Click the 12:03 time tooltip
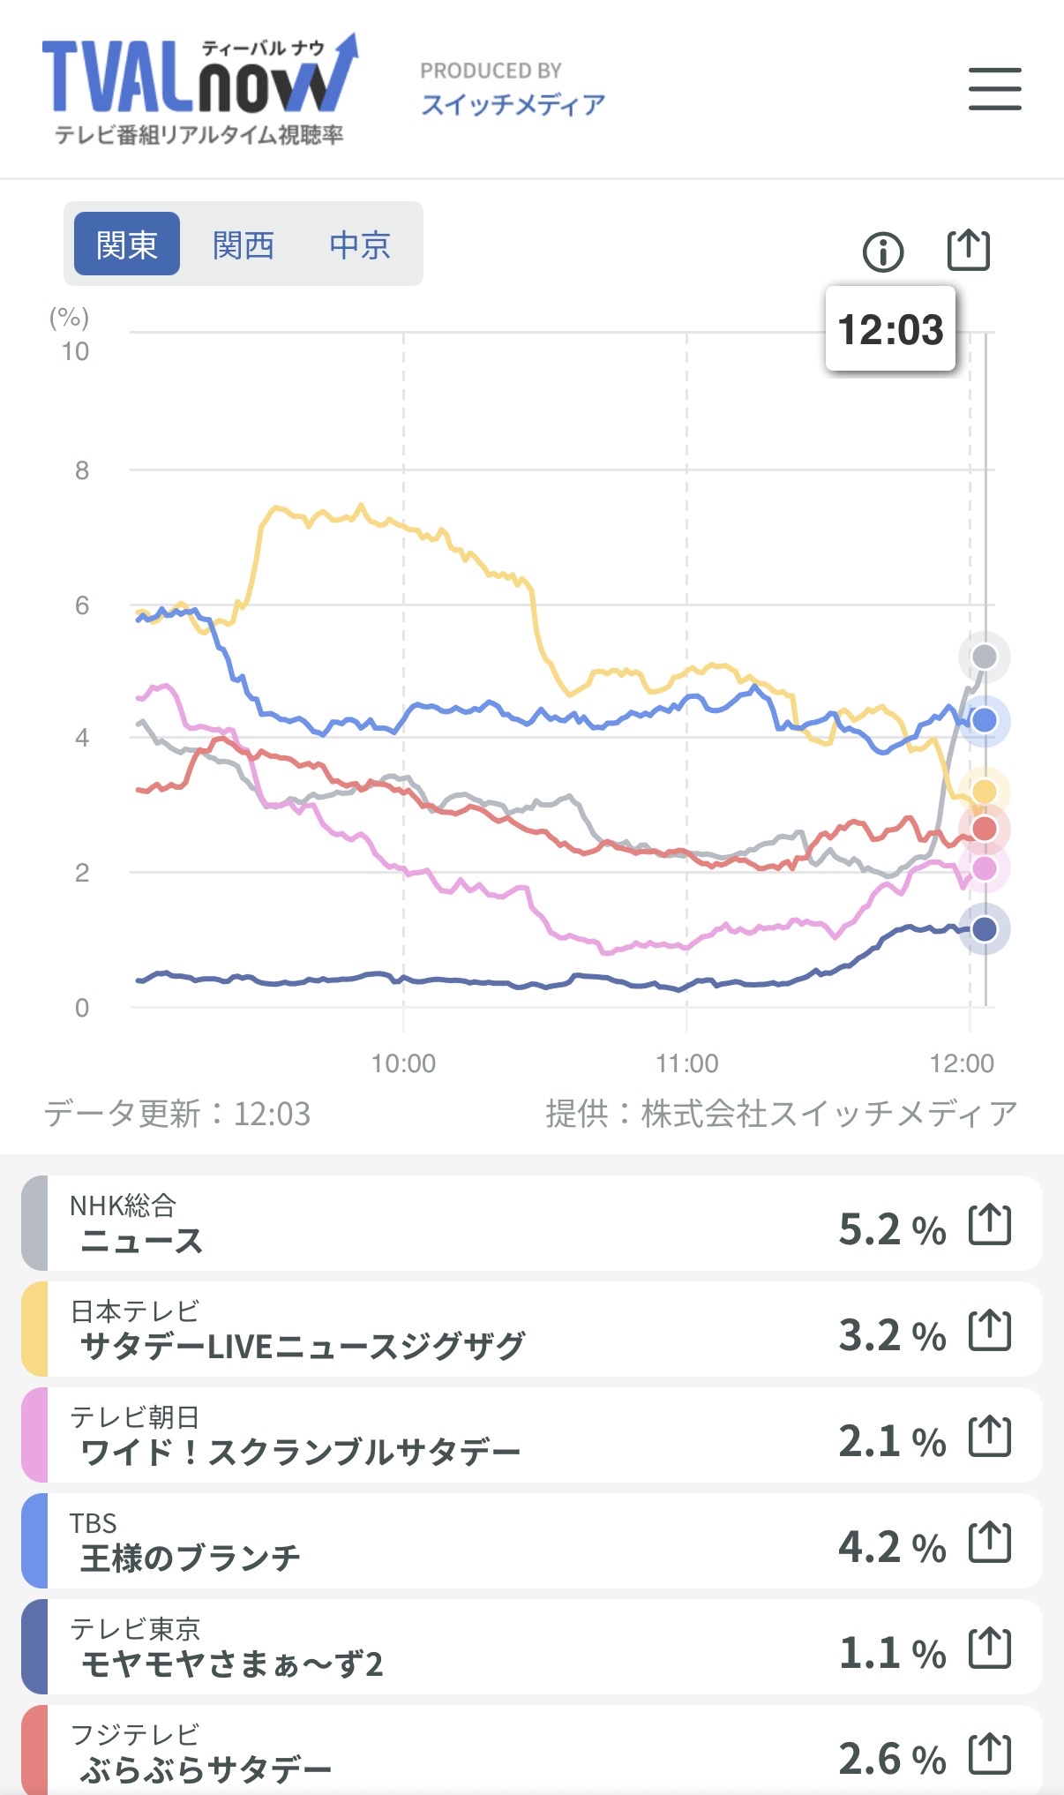 click(x=890, y=329)
